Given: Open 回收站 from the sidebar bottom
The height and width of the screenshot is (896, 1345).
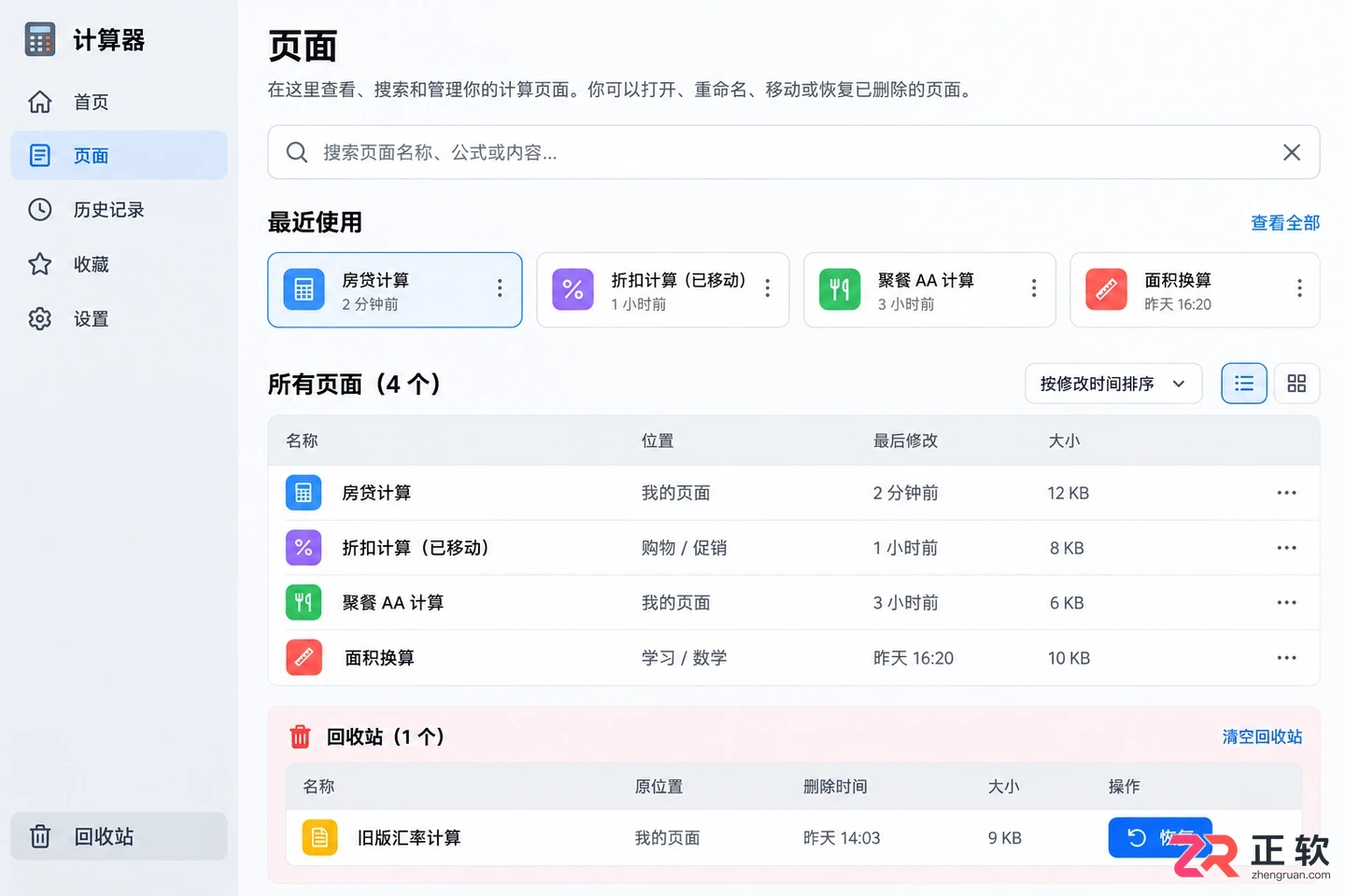Looking at the screenshot, I should tap(119, 836).
